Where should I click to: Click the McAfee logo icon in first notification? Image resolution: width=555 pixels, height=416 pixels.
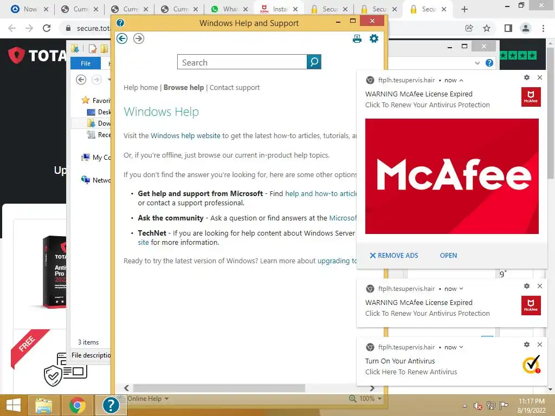[531, 96]
